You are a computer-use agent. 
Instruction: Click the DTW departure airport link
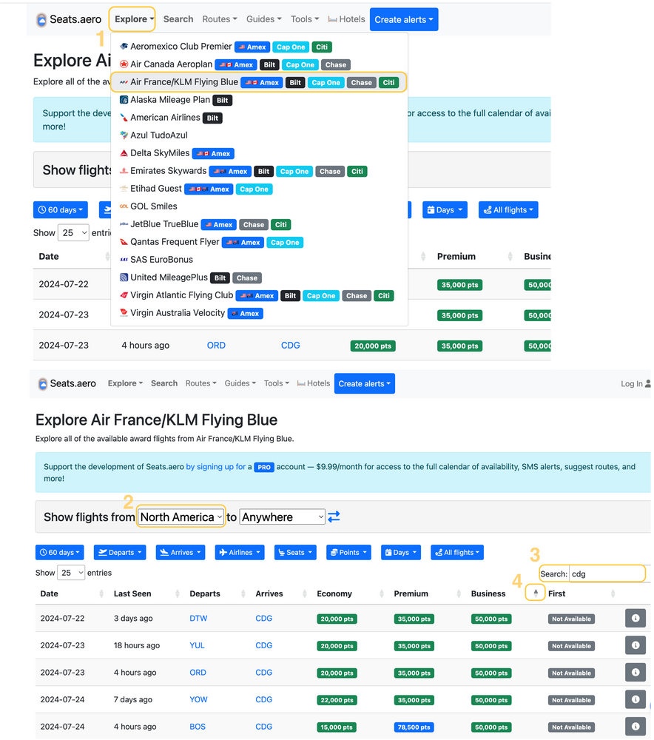(x=199, y=618)
